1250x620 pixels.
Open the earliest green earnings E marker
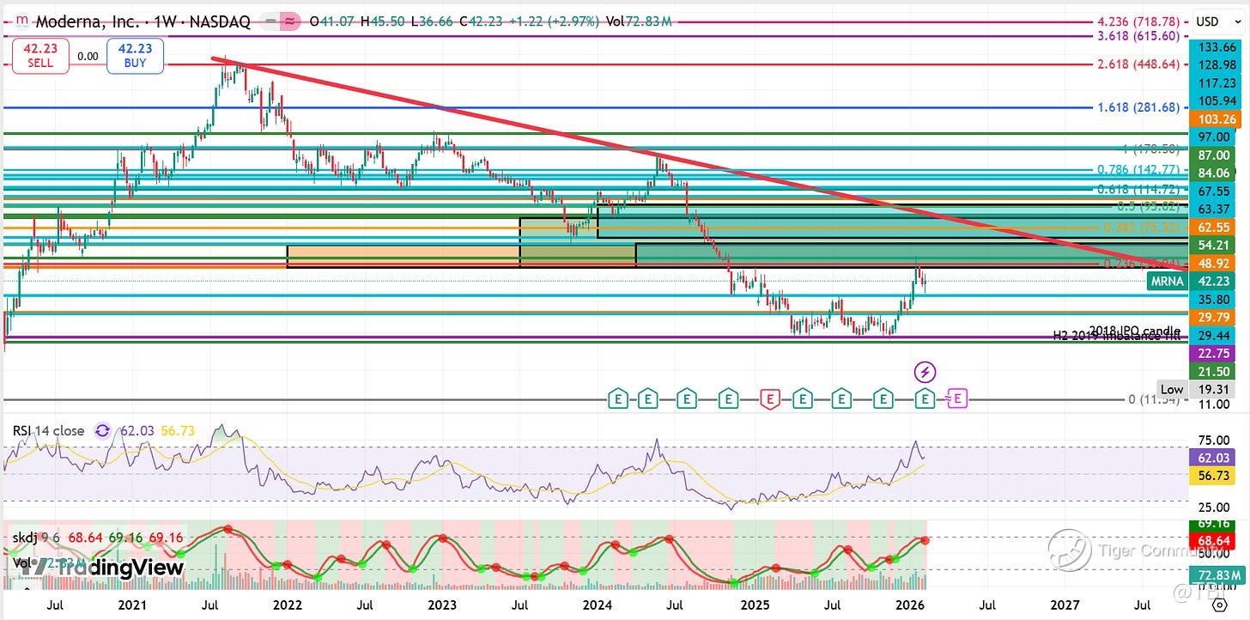pos(617,398)
